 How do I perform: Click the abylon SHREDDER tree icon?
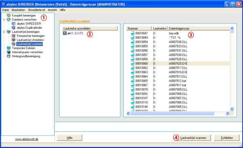(14, 23)
